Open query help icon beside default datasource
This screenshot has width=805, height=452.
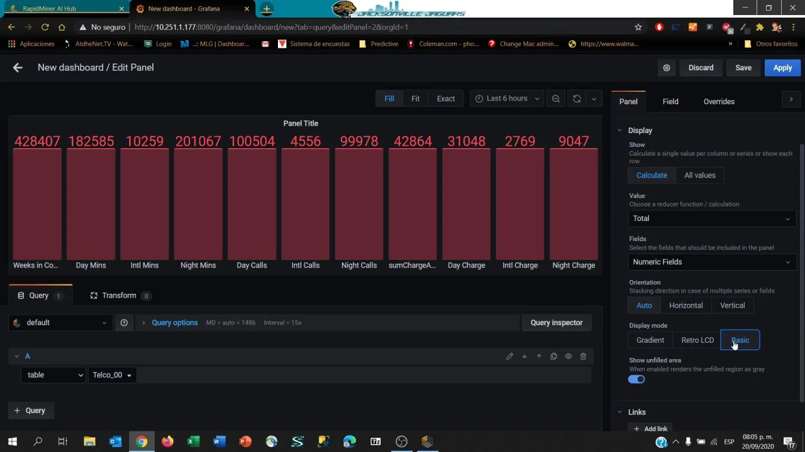pos(124,323)
